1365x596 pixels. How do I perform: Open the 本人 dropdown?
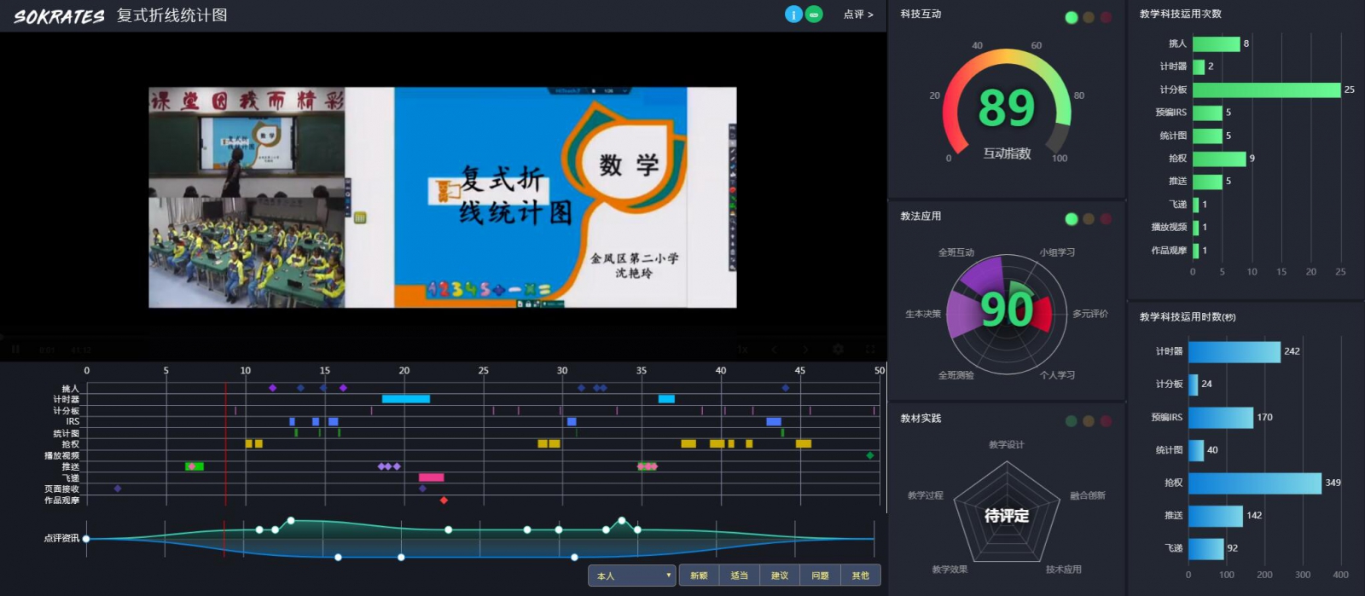[631, 576]
